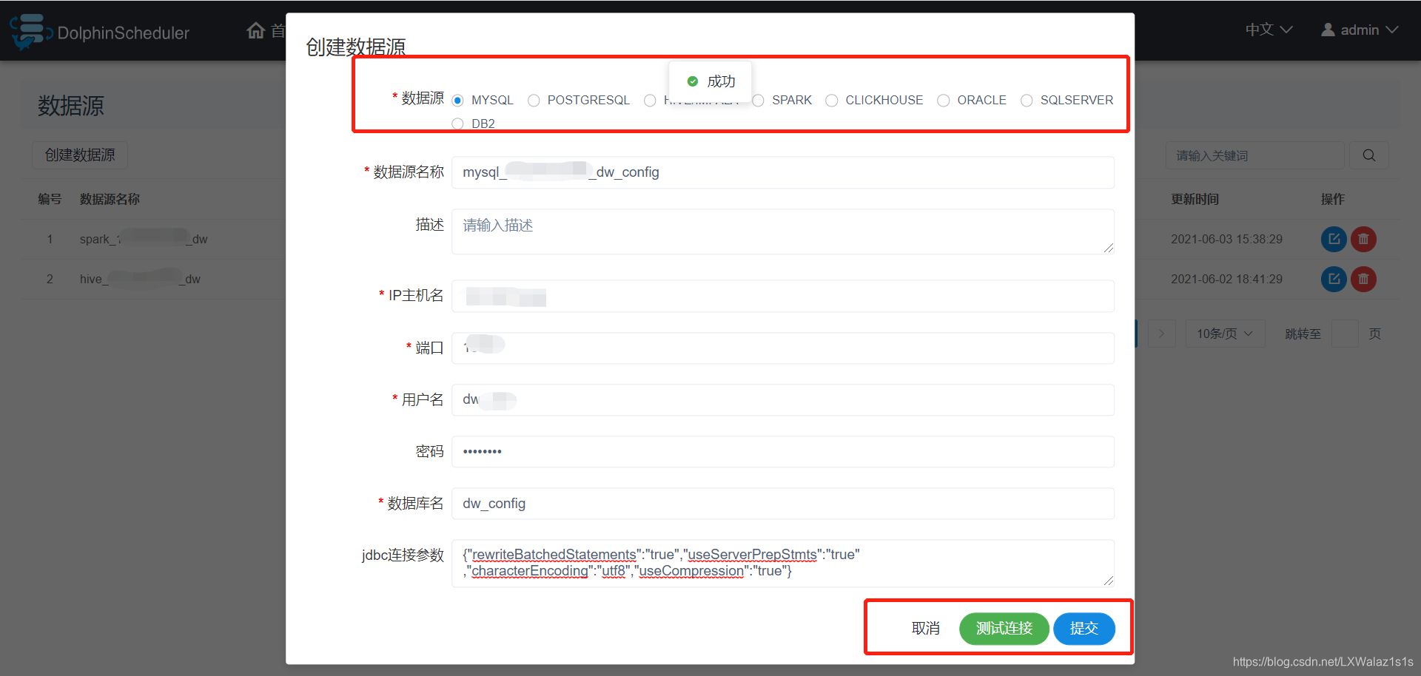The height and width of the screenshot is (676, 1421).
Task: Focus the 描述 description textarea
Action: [783, 231]
